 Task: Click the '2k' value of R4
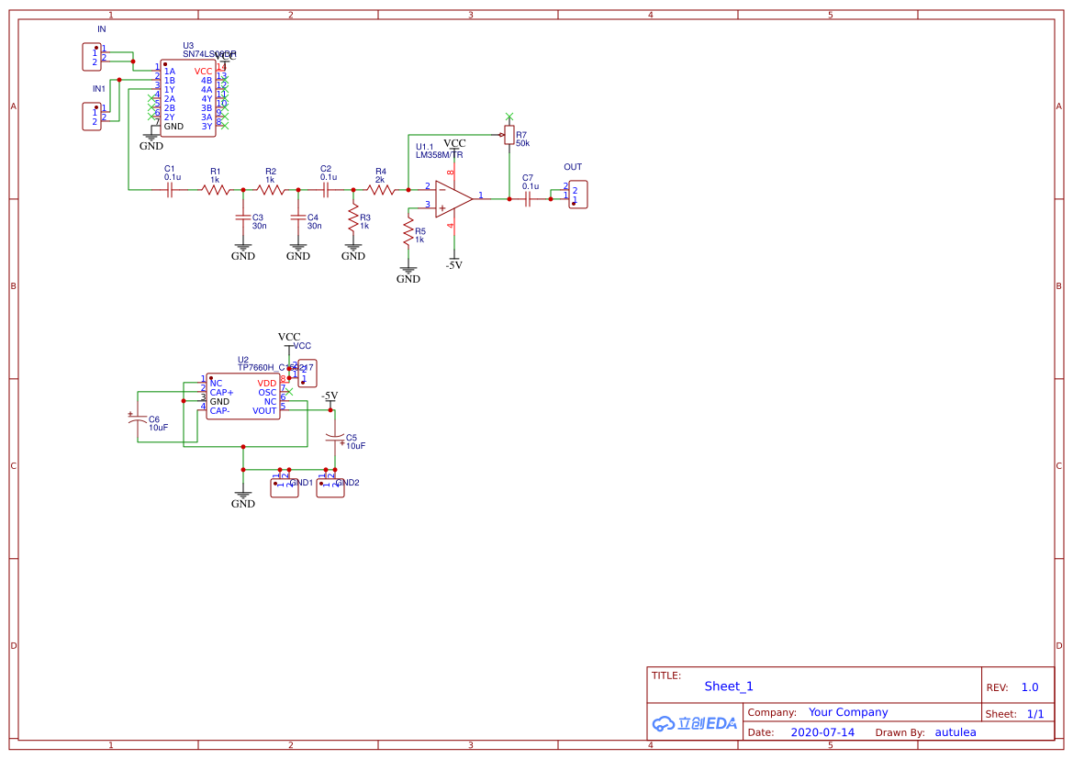point(380,180)
